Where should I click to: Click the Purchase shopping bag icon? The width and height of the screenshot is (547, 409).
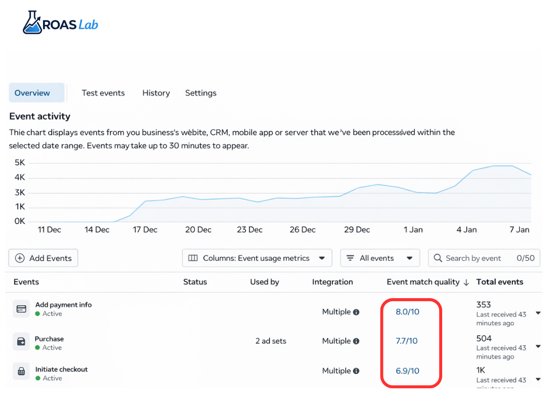click(x=21, y=341)
